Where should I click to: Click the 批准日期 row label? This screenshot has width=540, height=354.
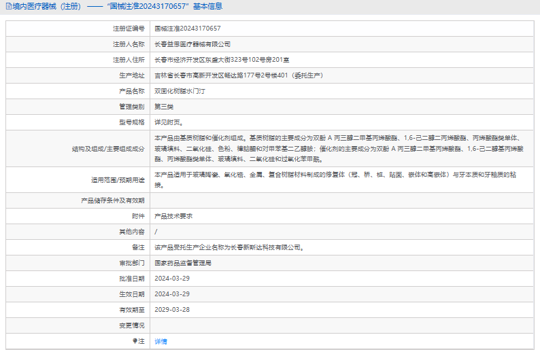[132, 279]
